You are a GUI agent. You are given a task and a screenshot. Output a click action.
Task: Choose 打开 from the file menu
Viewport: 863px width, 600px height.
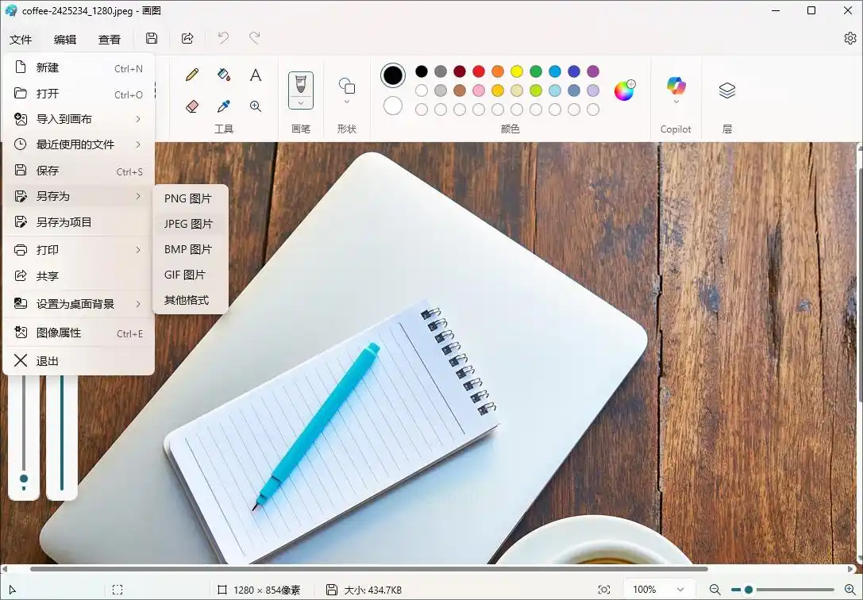click(79, 94)
